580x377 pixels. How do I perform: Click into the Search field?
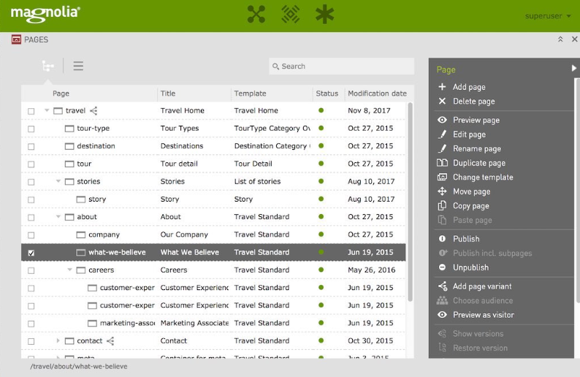click(x=341, y=66)
